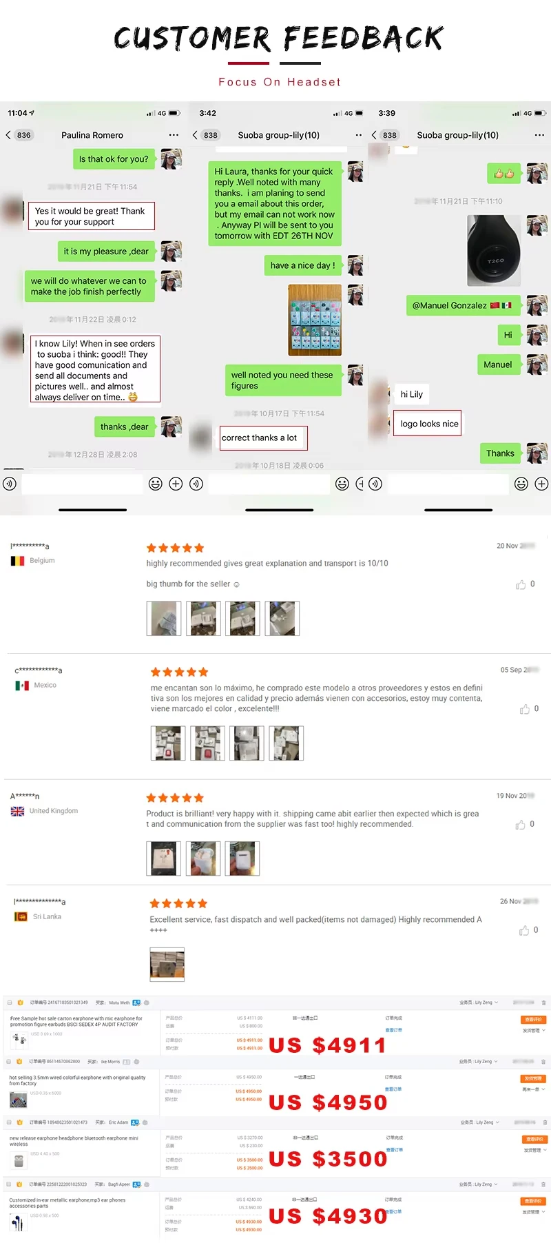551x1254 pixels.
Task: Expand Lily Zeng dropdown on Motu Weth order
Action: click(x=496, y=1003)
